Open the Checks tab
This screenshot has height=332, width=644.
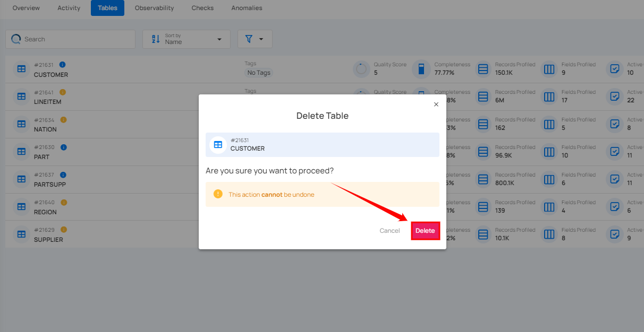202,8
